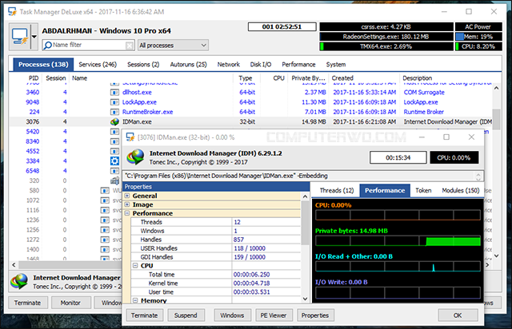Click the computer icon button in main window
The width and height of the screenshot is (512, 329).
(19, 37)
